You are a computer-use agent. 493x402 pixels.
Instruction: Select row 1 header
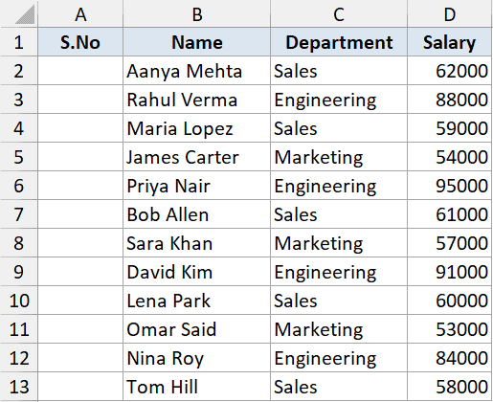(19, 42)
